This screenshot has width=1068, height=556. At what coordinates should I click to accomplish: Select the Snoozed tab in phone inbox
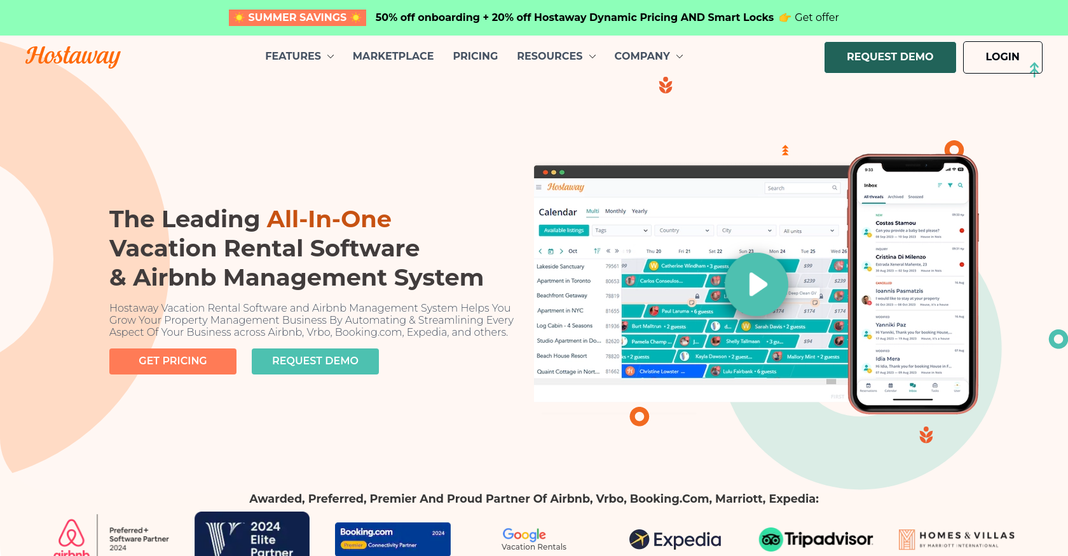[915, 197]
